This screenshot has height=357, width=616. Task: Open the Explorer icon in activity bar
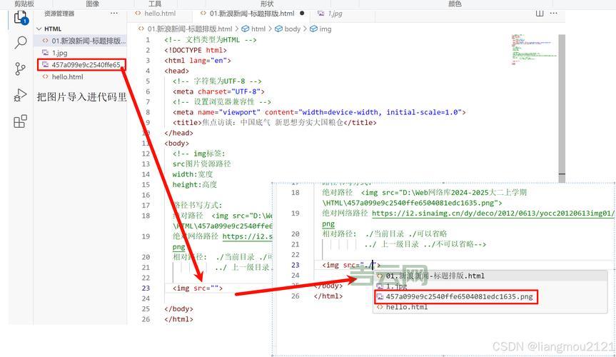click(x=20, y=16)
